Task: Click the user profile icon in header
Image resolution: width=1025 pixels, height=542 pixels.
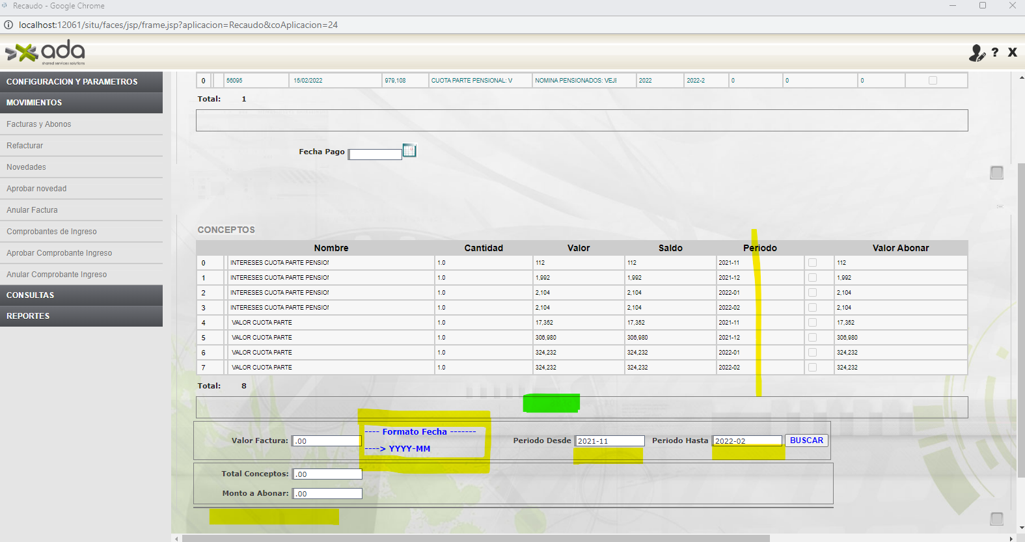Action: tap(976, 53)
